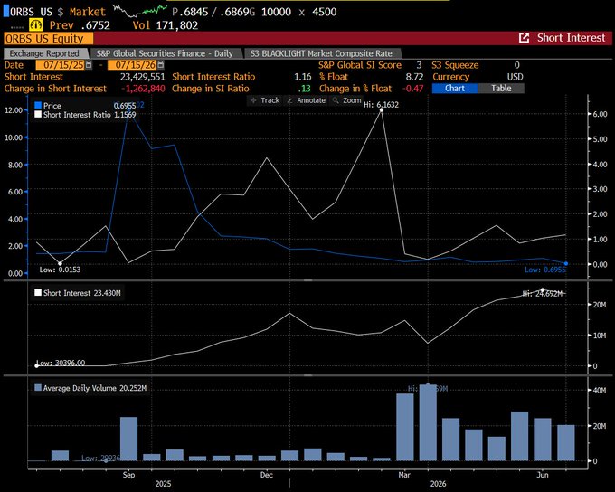
Task: Activate the Zoom chart tool
Action: point(346,100)
